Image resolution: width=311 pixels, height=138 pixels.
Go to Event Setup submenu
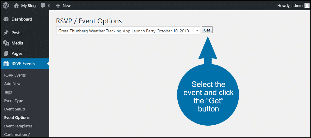[x=15, y=109]
